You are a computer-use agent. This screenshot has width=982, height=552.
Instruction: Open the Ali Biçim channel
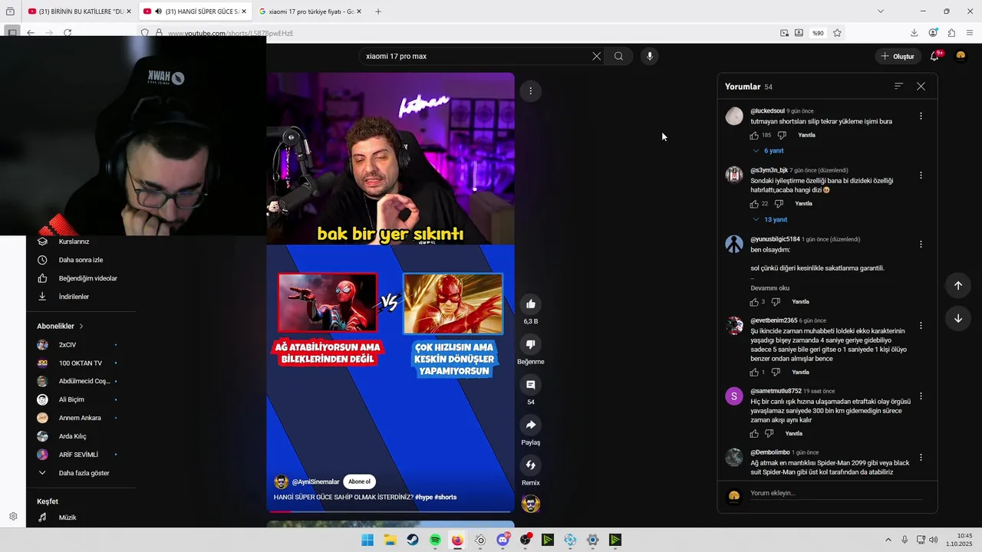pyautogui.click(x=71, y=399)
